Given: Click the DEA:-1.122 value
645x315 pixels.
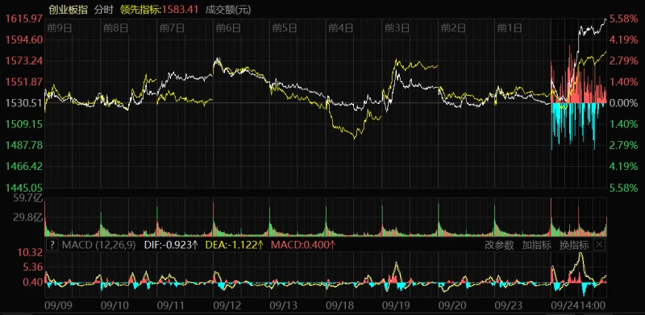Looking at the screenshot, I should (x=235, y=246).
